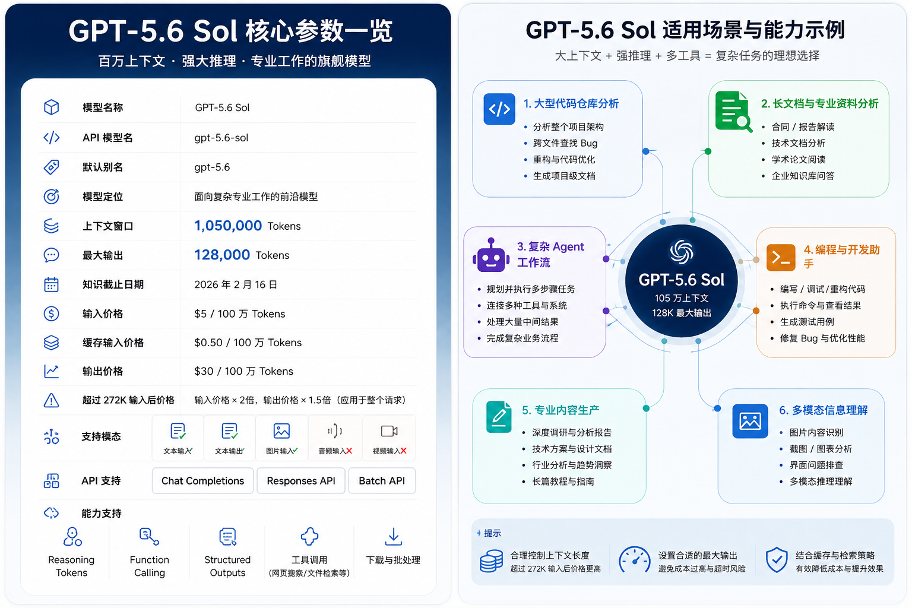Click the 3. 复杂 Agent 工作流 heading
The image size is (912, 608).
tap(550, 254)
